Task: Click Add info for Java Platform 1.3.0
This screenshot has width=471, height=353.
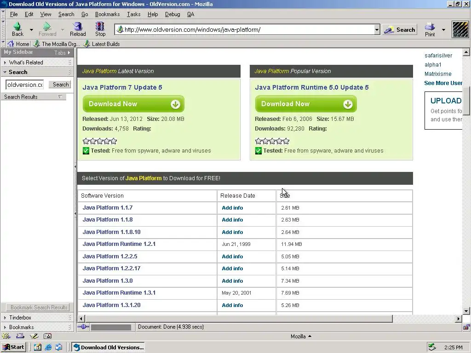Action: click(232, 281)
